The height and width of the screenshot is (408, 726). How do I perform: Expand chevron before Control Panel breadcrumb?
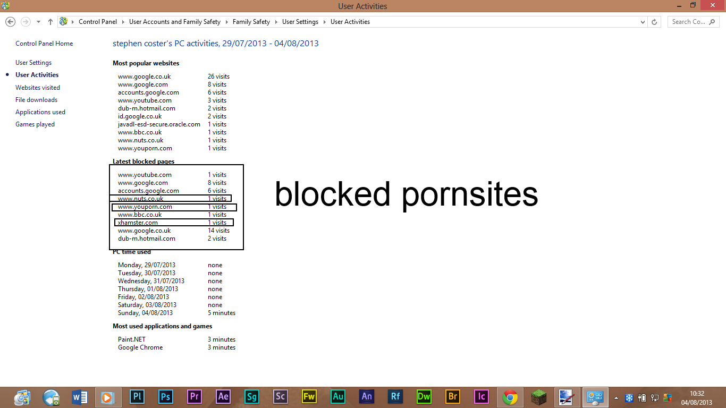73,22
